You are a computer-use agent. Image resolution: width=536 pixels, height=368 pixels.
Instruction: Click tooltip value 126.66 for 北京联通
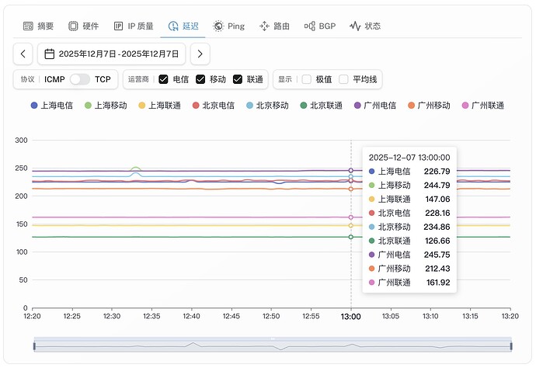point(437,241)
